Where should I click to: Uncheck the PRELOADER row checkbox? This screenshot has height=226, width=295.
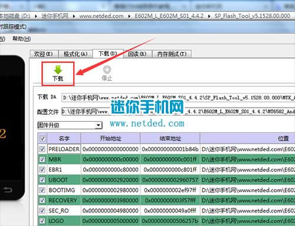tap(42, 149)
